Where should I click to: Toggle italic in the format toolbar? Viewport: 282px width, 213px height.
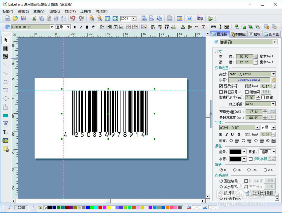pyautogui.click(x=81, y=27)
